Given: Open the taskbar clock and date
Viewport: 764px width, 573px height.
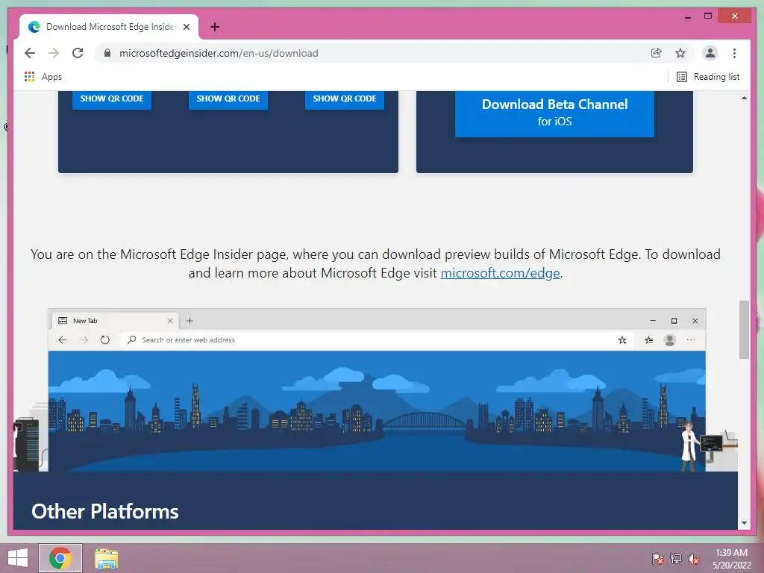Looking at the screenshot, I should (731, 558).
